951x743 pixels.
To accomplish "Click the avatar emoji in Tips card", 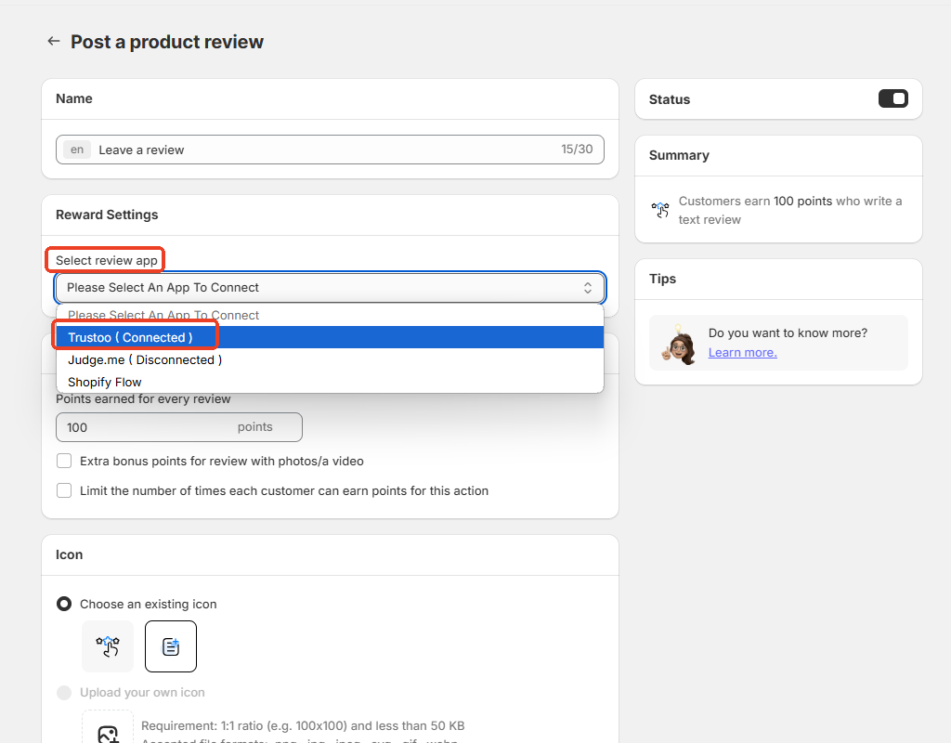I will 679,345.
